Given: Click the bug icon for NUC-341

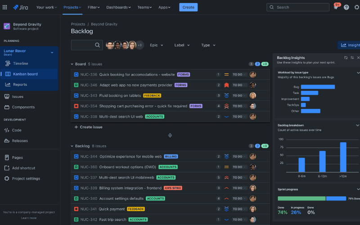Looking at the screenshot, I should pyautogui.click(x=76, y=209).
